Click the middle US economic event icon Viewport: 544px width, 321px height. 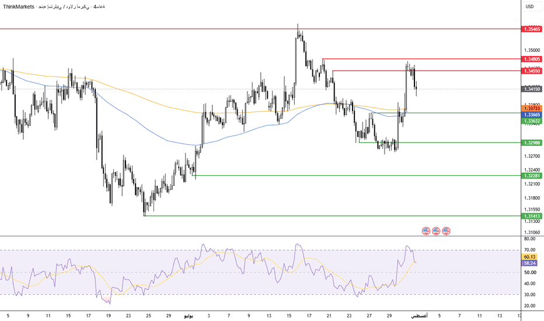point(436,231)
